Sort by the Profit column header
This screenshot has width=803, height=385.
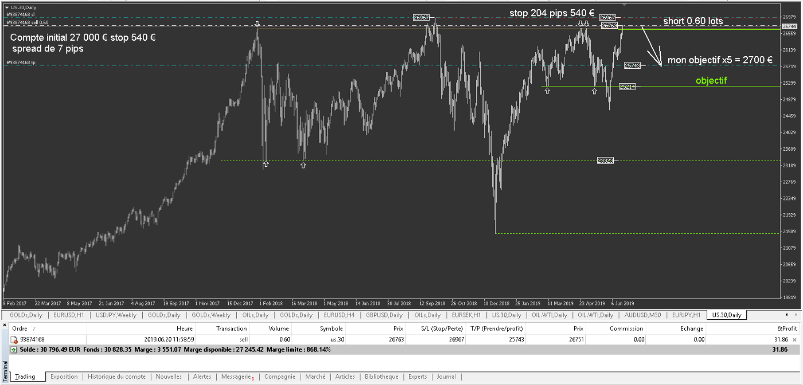click(753, 328)
